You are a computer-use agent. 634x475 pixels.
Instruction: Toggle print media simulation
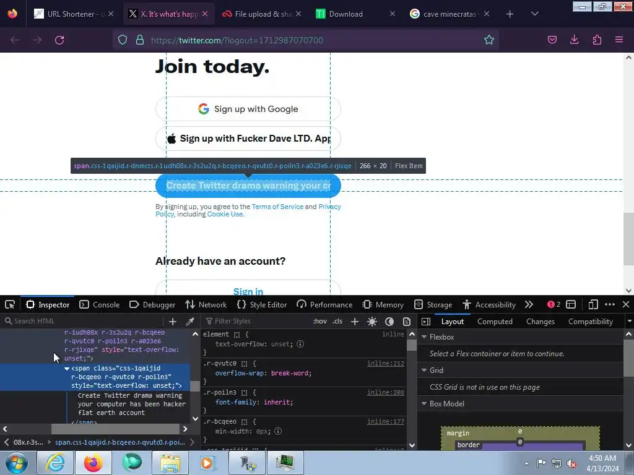click(407, 322)
